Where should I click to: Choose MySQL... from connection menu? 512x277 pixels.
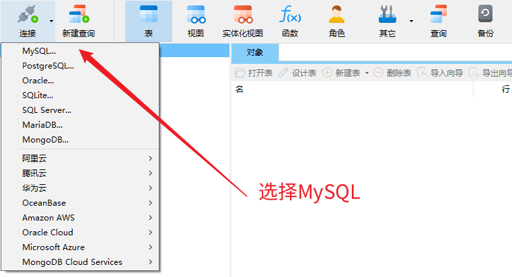point(39,51)
